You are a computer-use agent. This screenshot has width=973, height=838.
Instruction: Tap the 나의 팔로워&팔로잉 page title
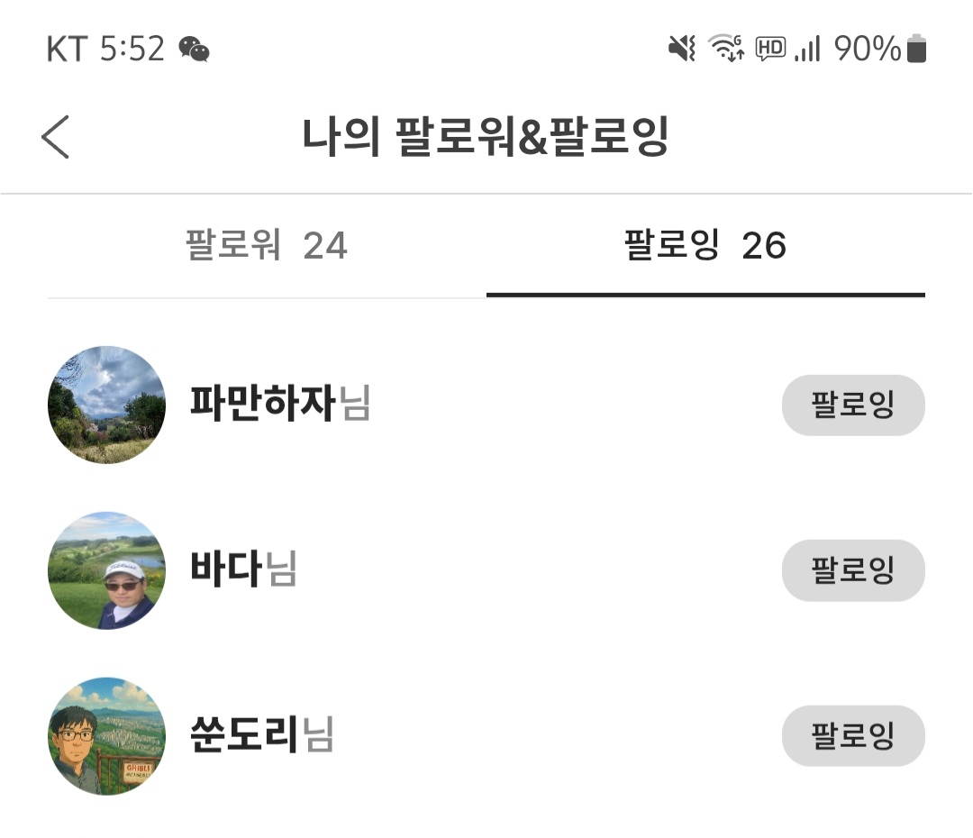tap(486, 138)
